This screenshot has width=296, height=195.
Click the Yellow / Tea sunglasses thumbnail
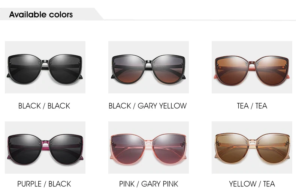tap(252, 148)
